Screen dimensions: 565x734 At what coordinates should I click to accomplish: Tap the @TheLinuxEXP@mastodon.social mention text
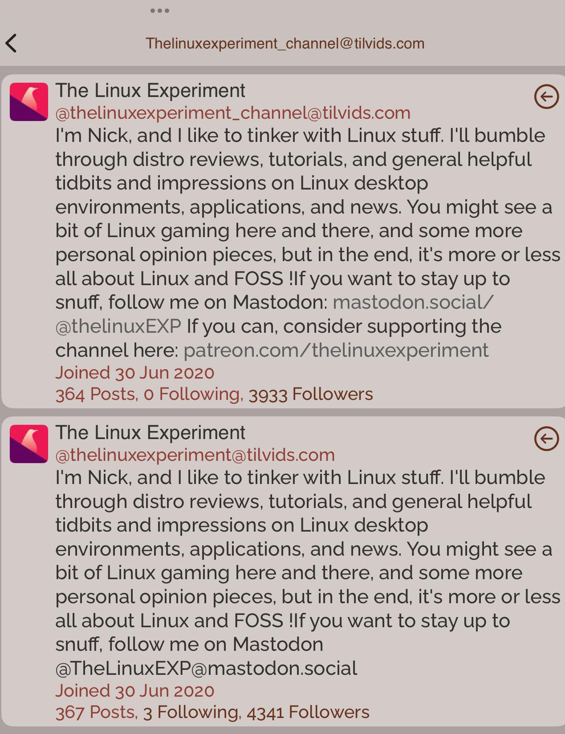[206, 668]
